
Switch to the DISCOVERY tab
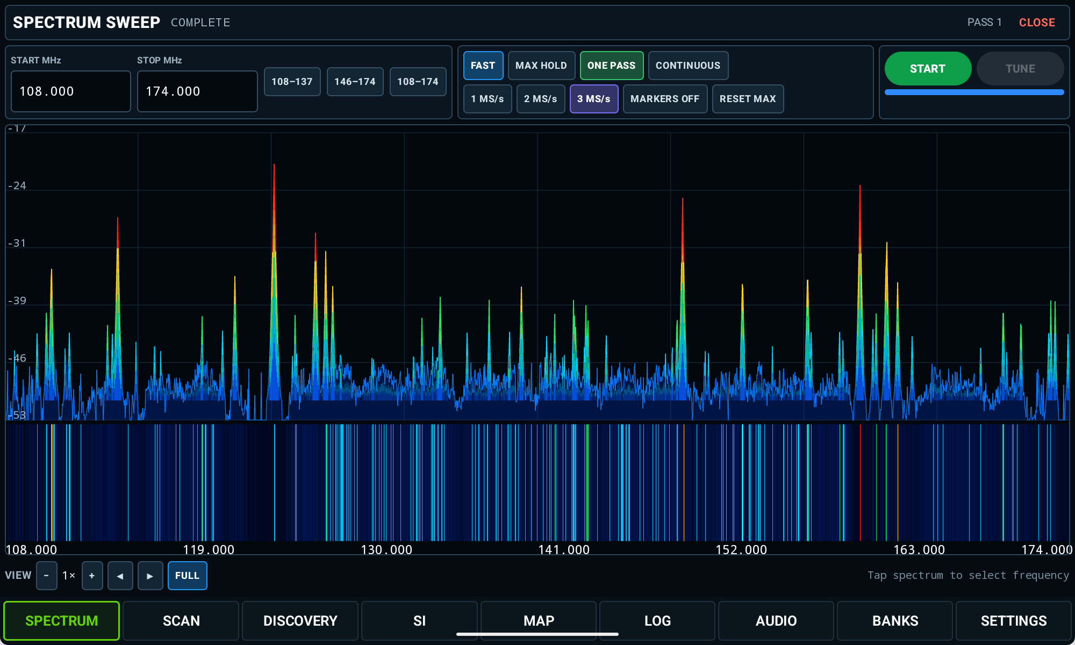[x=300, y=621]
